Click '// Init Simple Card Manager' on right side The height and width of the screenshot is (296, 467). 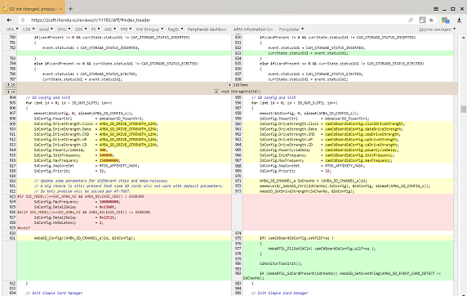point(280,293)
